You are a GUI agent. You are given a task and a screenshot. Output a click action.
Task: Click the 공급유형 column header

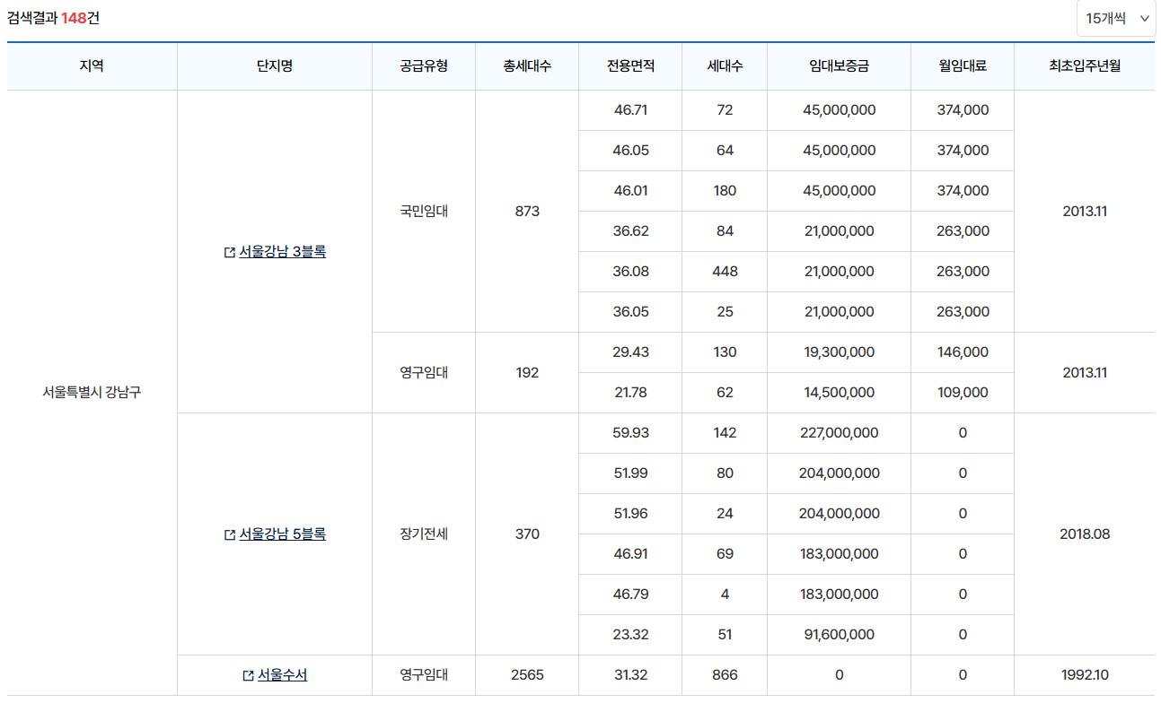[424, 66]
